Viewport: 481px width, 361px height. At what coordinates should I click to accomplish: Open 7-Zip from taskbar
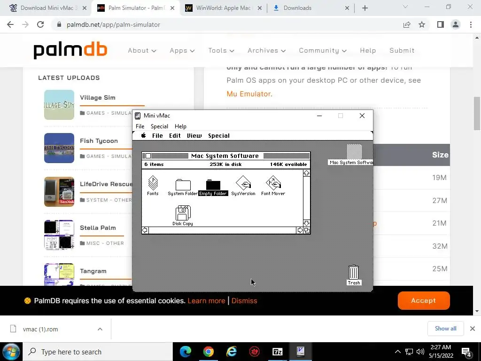[277, 352]
